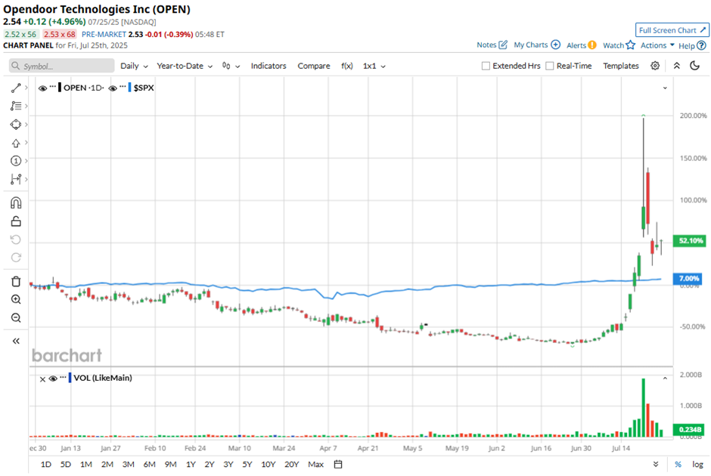This screenshot has width=711, height=476.
Task: Select the 1Y time range
Action: 191,464
